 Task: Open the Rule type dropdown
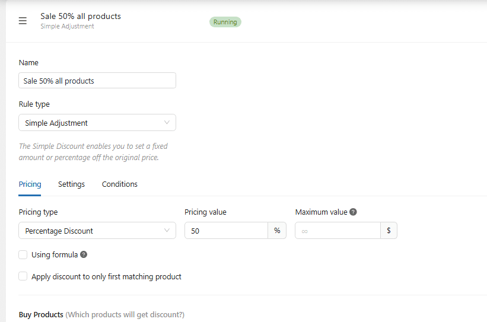[x=97, y=123]
